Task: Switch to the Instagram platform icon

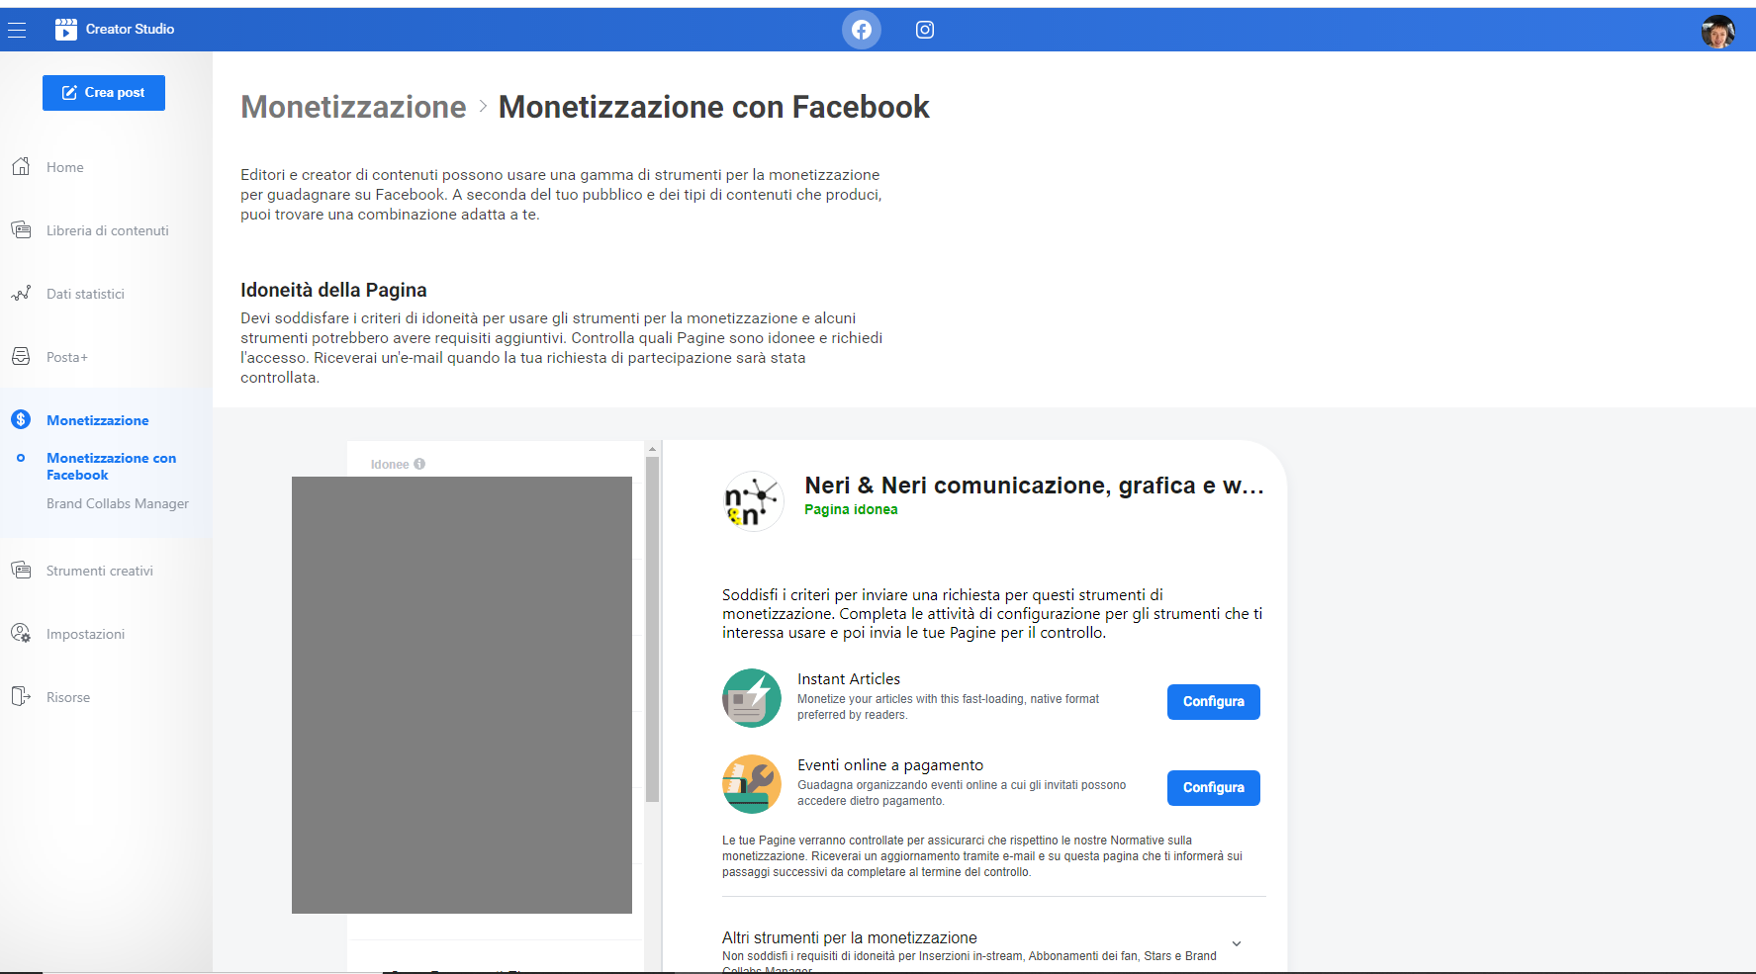Action: tap(925, 30)
